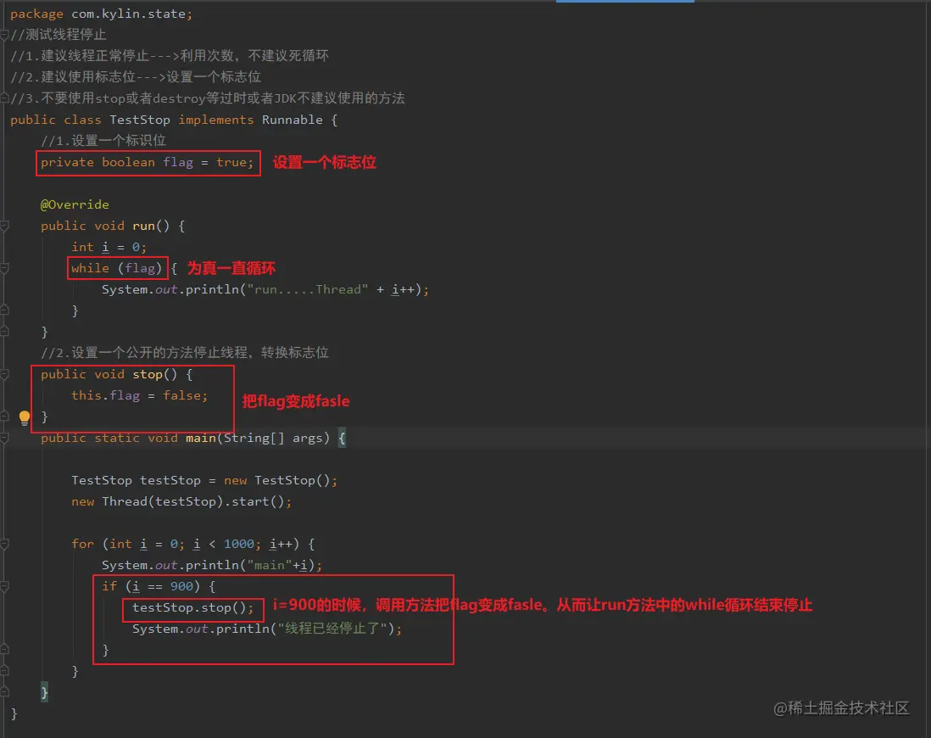Image resolution: width=931 pixels, height=738 pixels.
Task: Collapse the run() method fold marker
Action: [4, 226]
